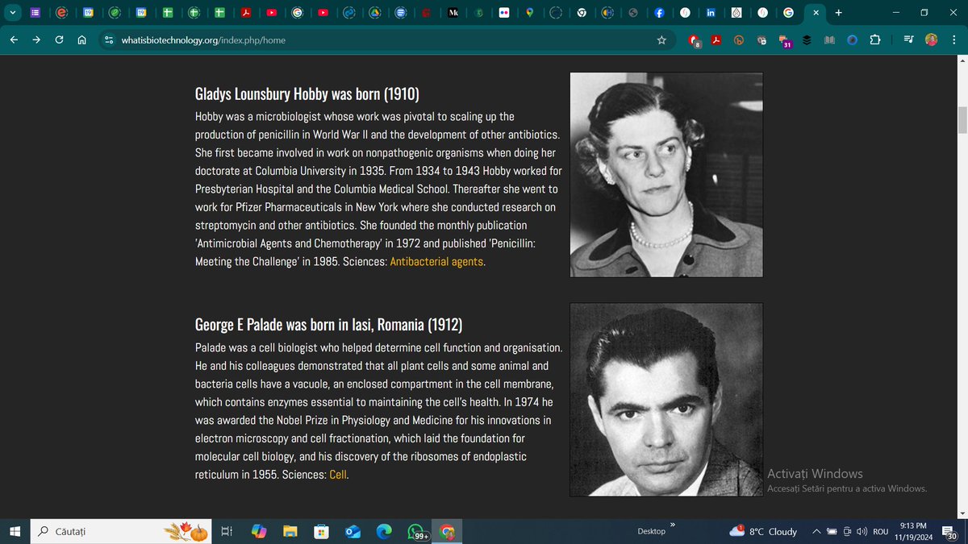The image size is (968, 544).
Task: Launch Copilot from the taskbar
Action: click(259, 531)
